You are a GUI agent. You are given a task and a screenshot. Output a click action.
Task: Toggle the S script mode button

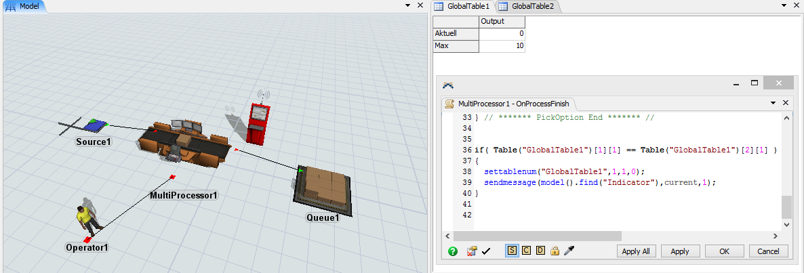pos(512,251)
